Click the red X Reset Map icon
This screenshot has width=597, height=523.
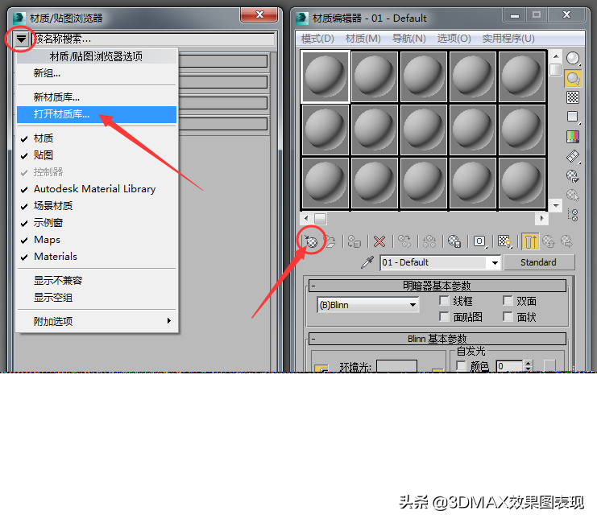point(379,241)
